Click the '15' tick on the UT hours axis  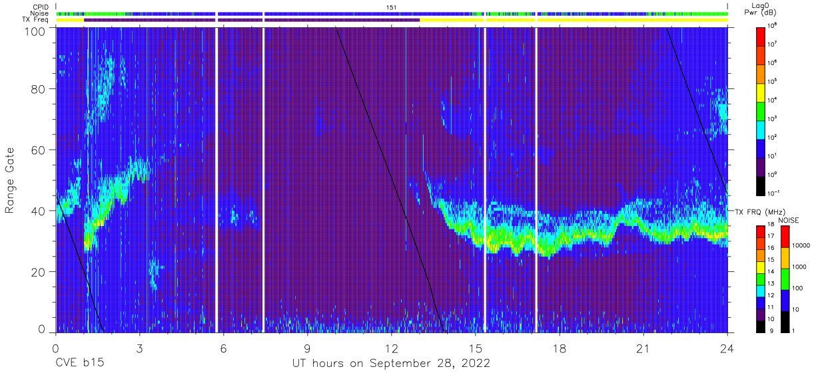(476, 348)
